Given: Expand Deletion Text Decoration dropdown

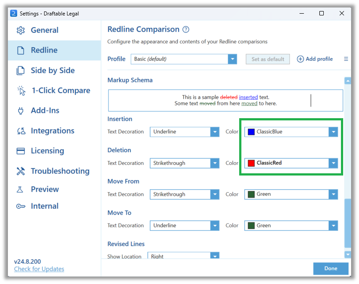Looking at the screenshot, I should click(215, 163).
